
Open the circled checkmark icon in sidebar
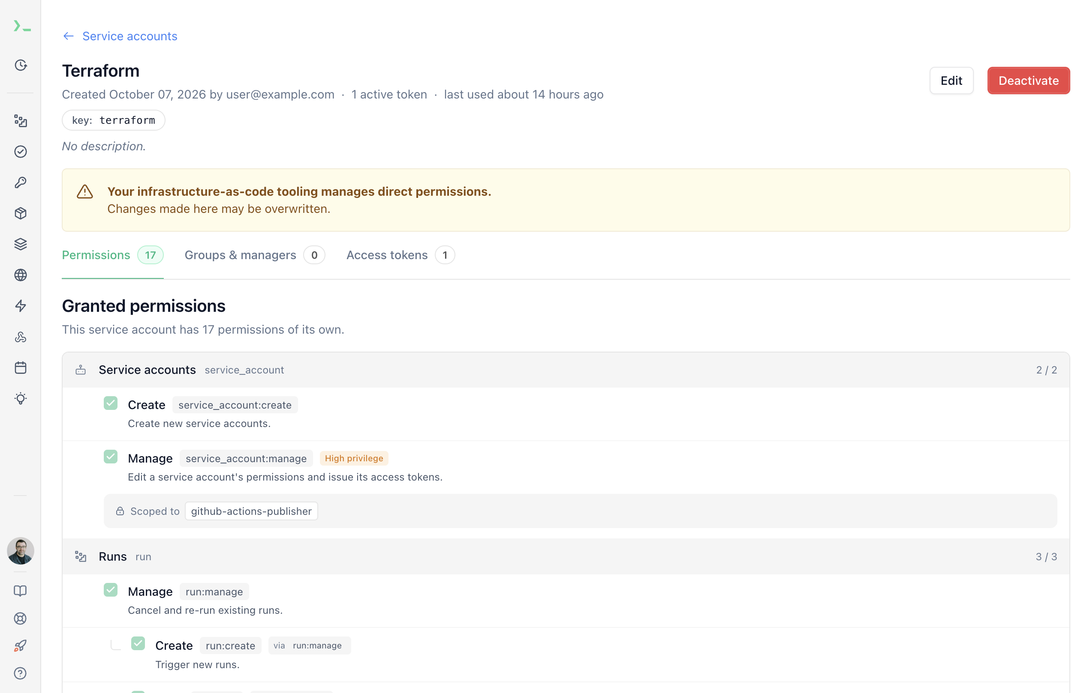tap(21, 152)
